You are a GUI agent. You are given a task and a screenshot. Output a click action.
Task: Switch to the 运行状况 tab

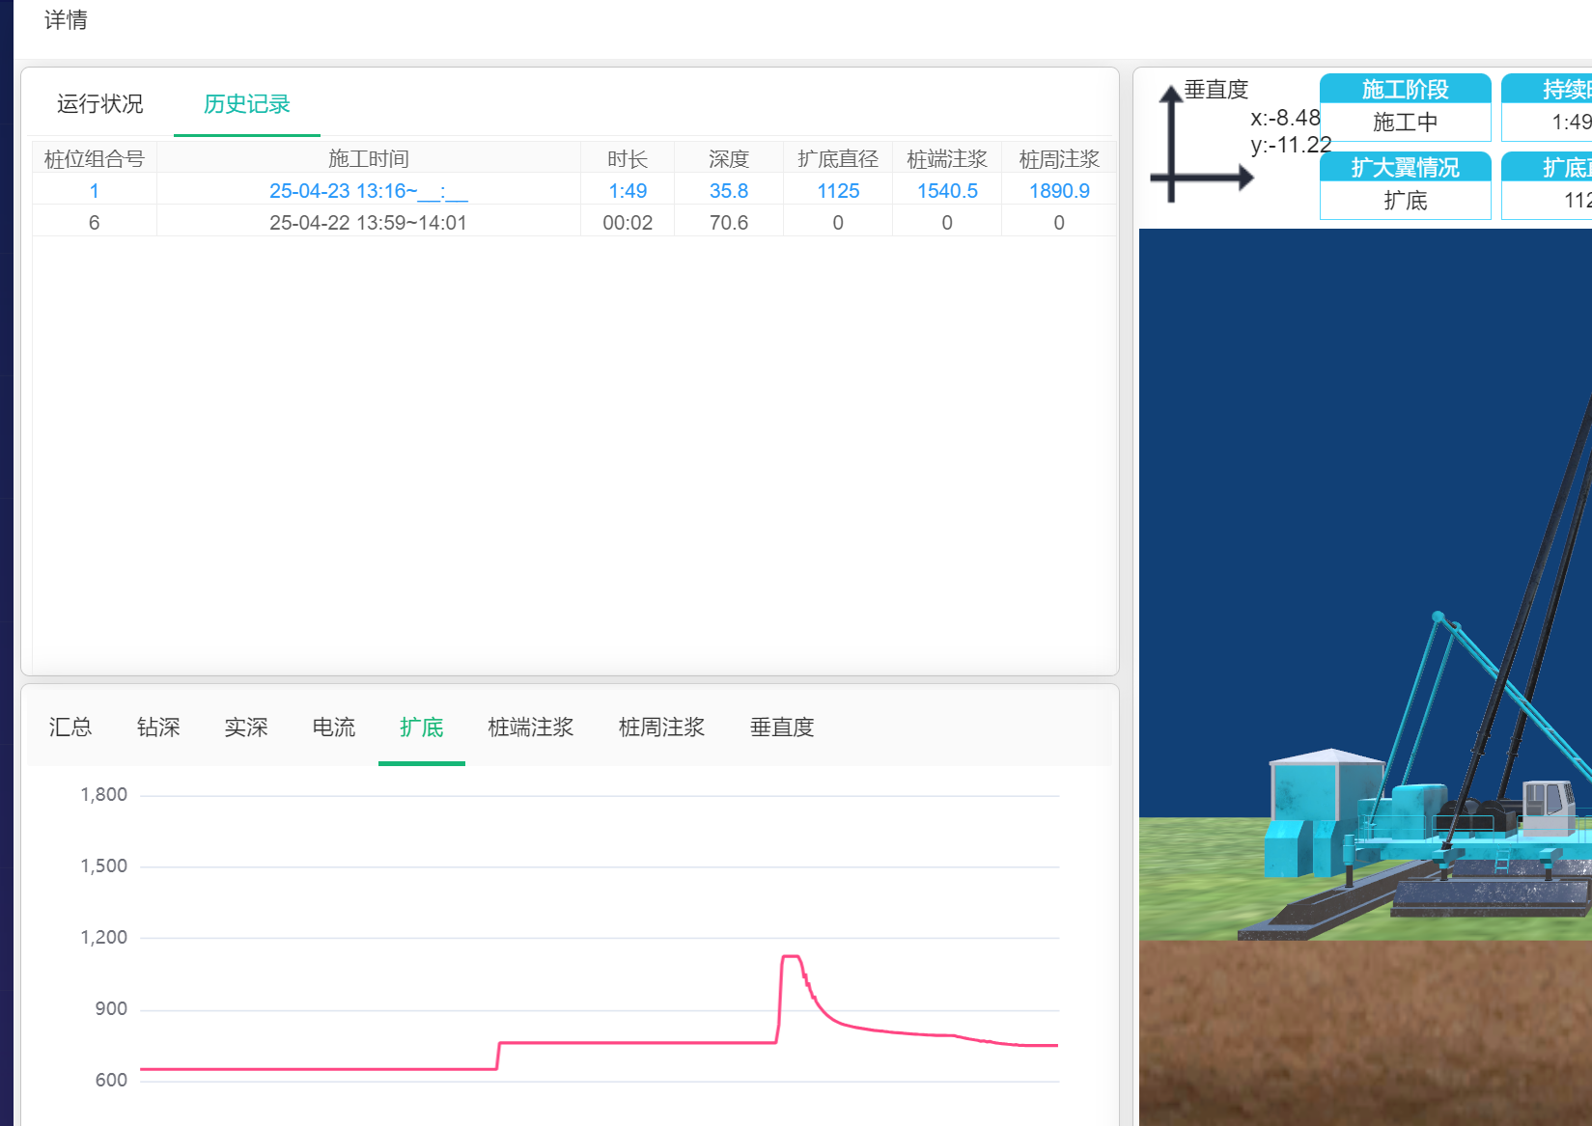coord(99,104)
